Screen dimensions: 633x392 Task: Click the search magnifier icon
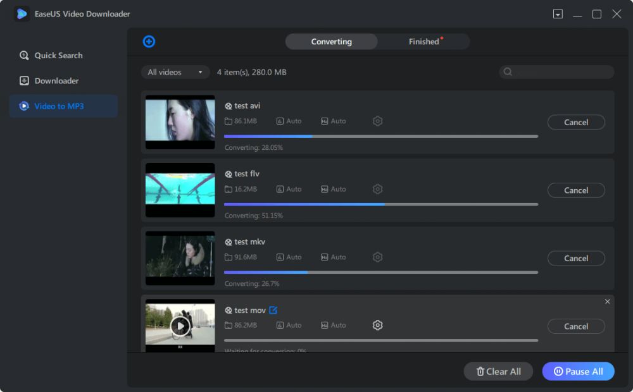coord(508,72)
